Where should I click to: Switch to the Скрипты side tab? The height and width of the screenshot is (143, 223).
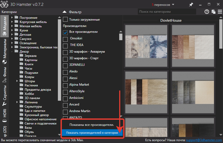5,96
